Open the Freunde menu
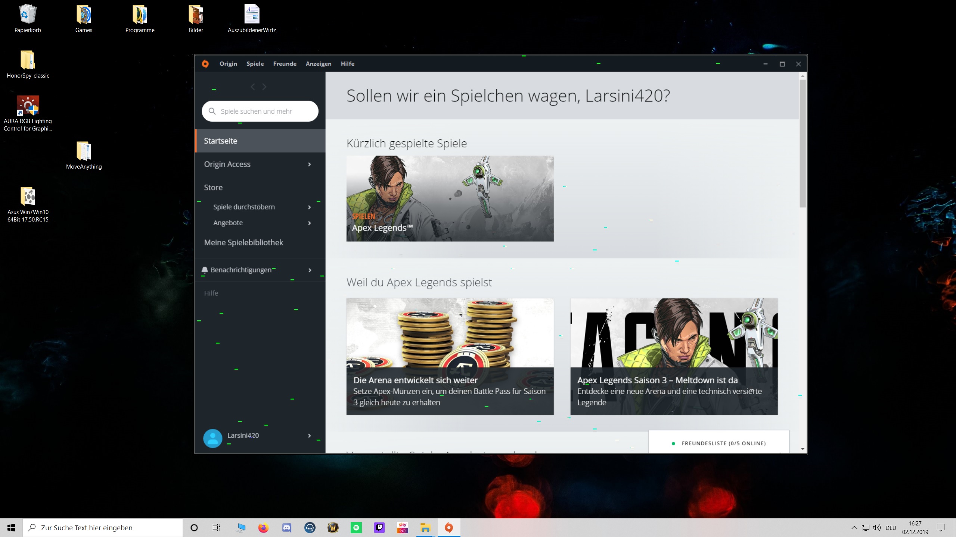This screenshot has width=956, height=537. tap(285, 64)
